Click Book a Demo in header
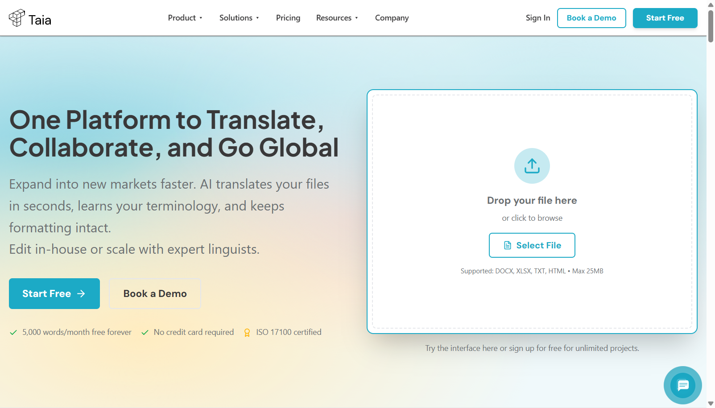 [x=591, y=18]
